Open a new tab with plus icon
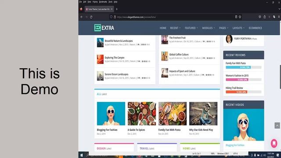Viewport: 281px width, 158px height. [x=117, y=9]
